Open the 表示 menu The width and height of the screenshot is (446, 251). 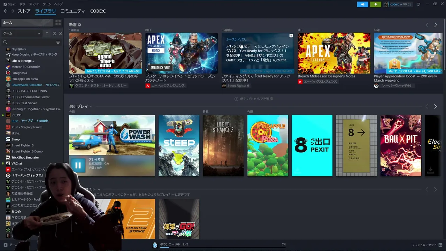pos(22,4)
